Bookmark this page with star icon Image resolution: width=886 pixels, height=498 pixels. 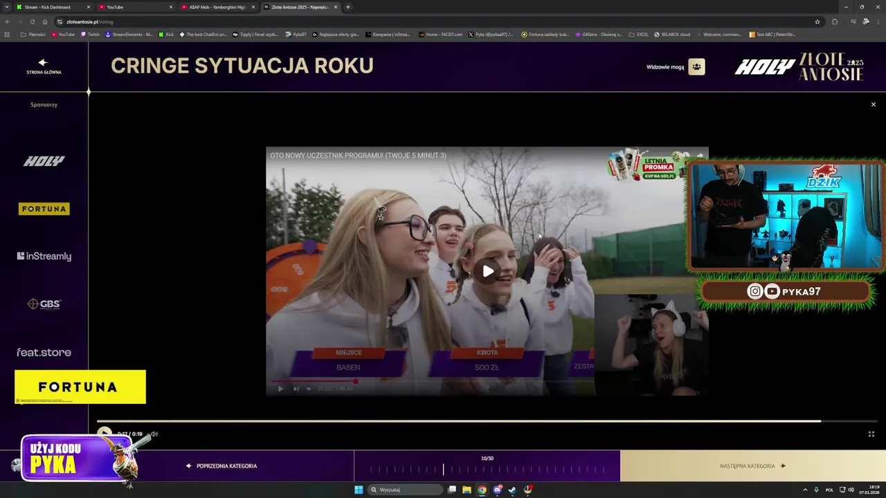coord(817,21)
